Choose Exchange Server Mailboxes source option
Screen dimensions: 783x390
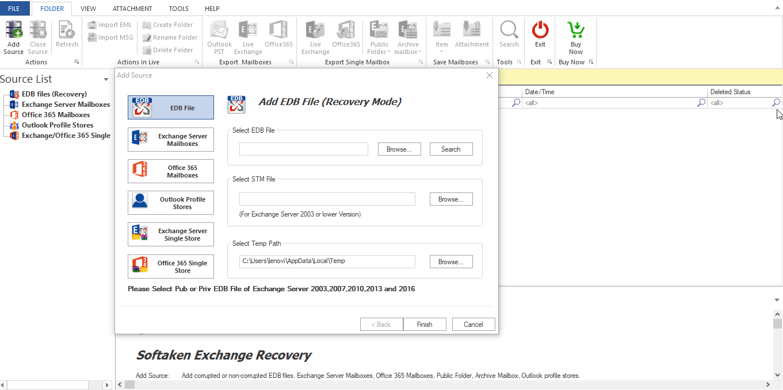point(170,140)
